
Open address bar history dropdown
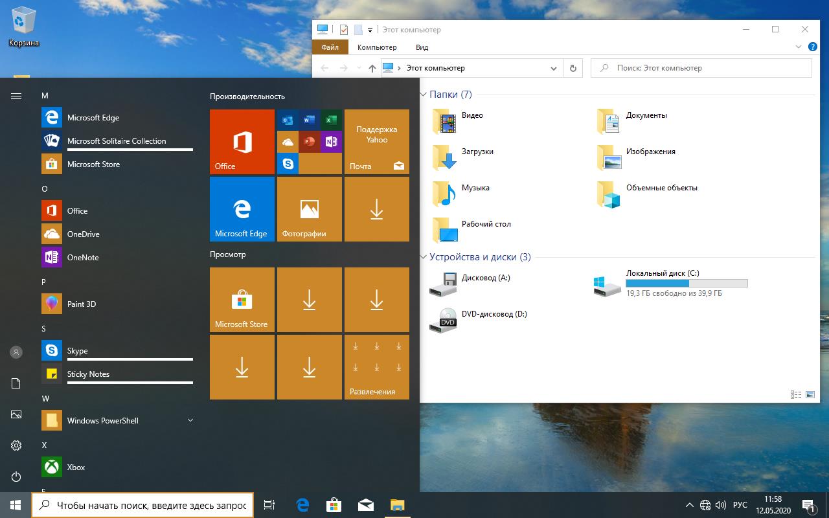(554, 68)
